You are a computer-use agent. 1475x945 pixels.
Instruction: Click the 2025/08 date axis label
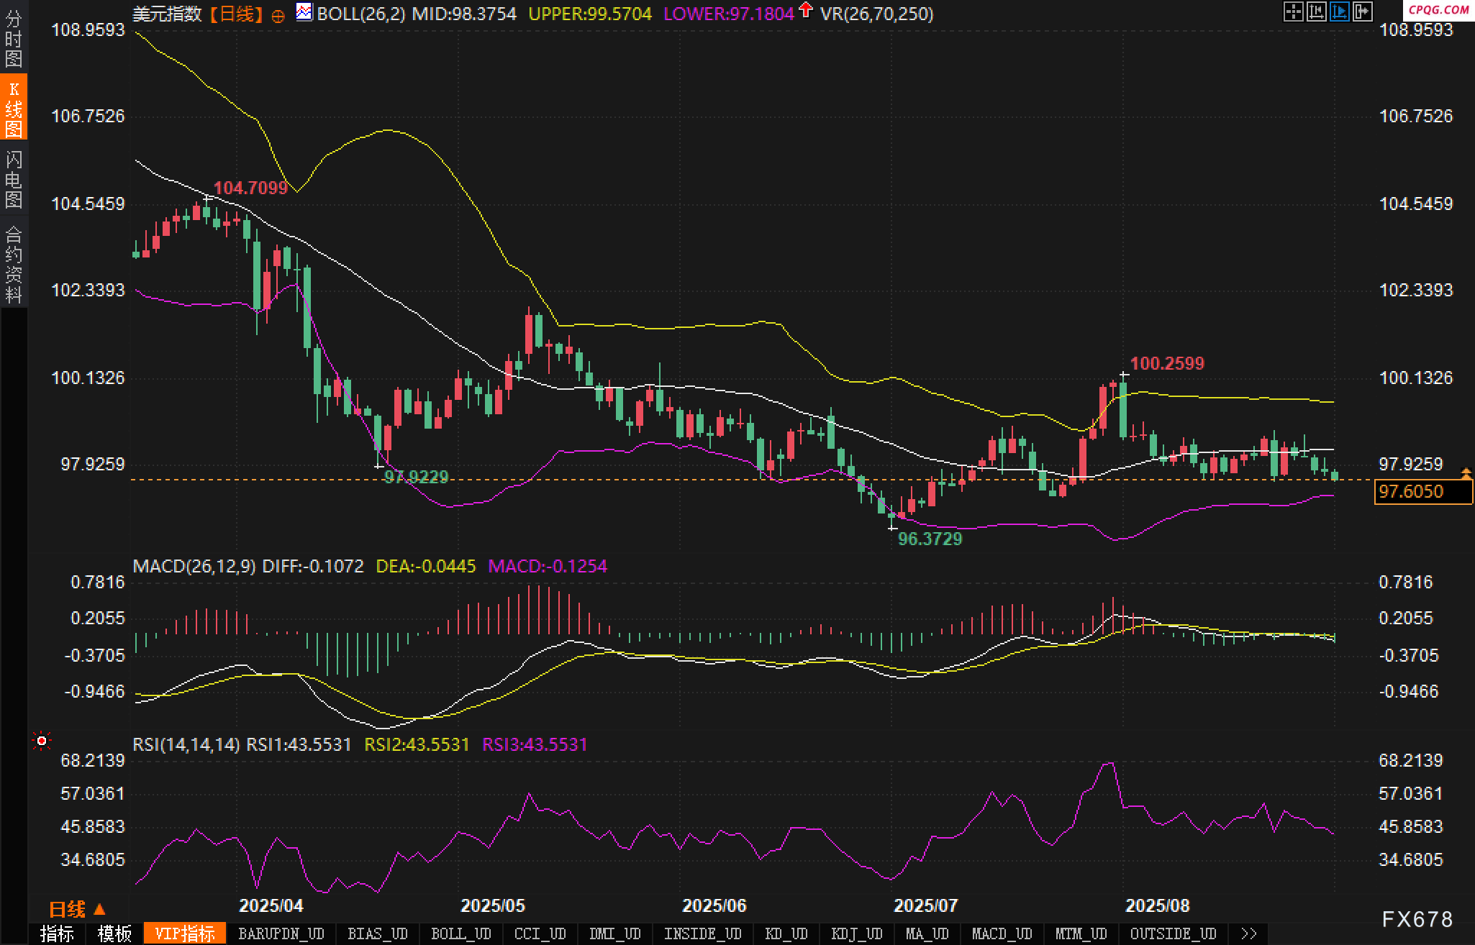click(1158, 905)
